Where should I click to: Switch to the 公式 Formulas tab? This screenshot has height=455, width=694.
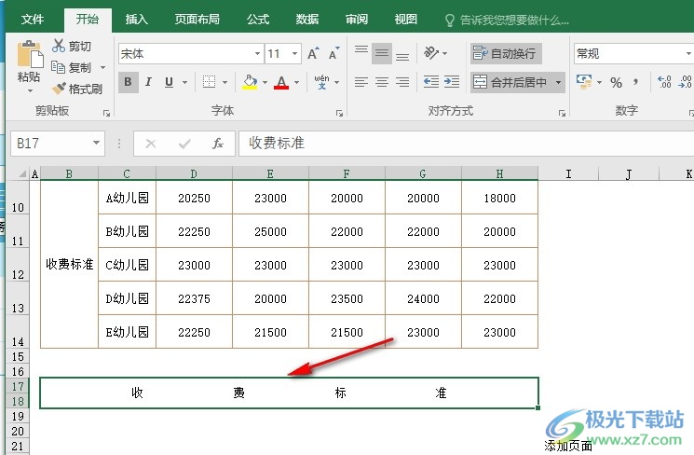click(258, 20)
